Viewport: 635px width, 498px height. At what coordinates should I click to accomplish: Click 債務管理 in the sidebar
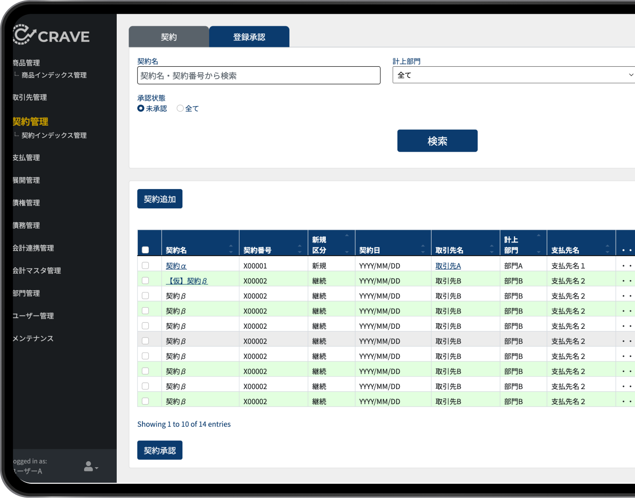[x=26, y=225]
